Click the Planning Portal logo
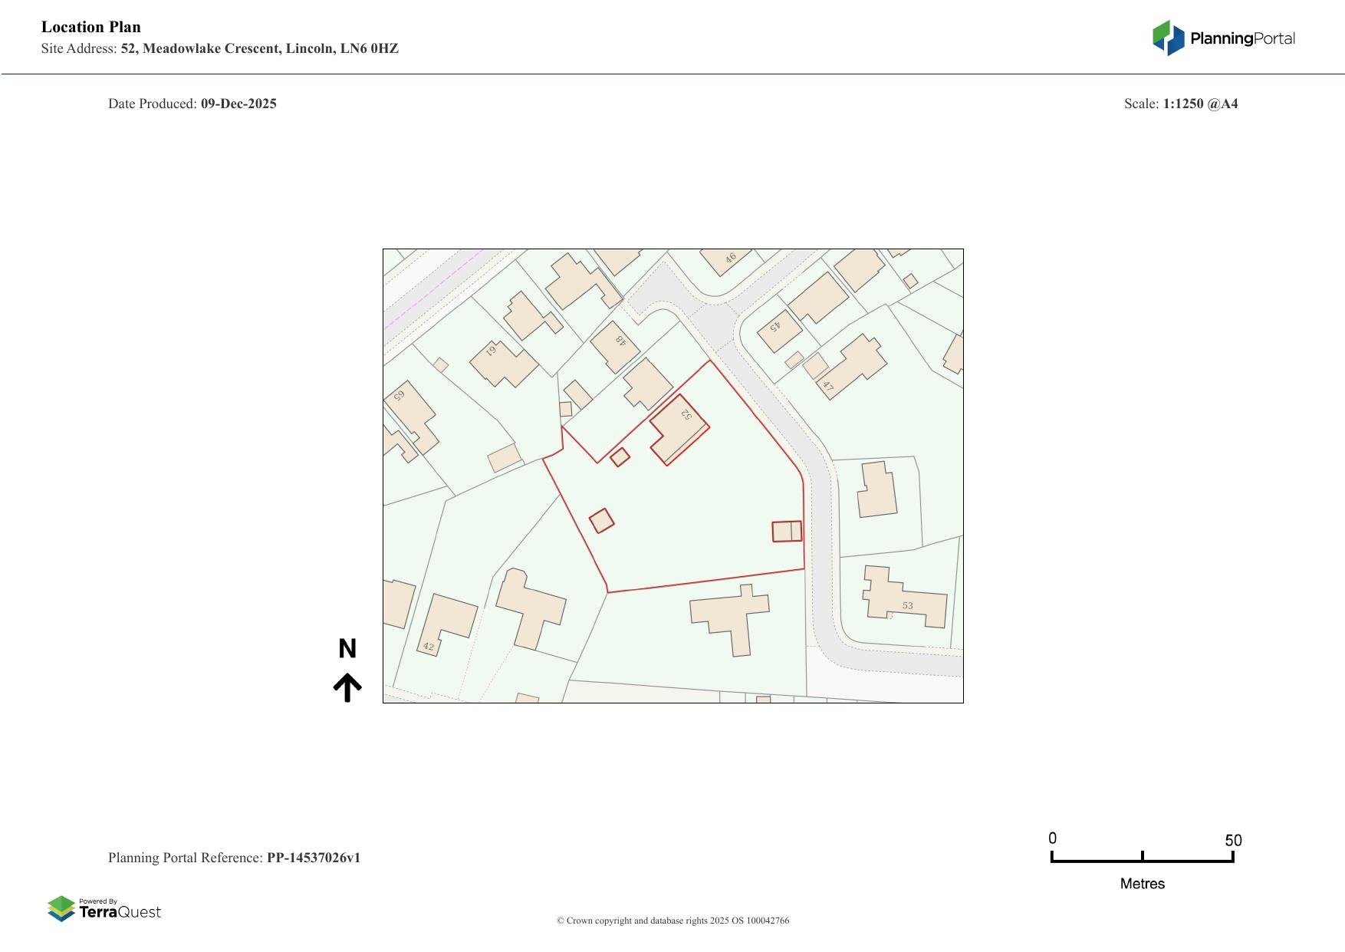The image size is (1345, 952). pyautogui.click(x=1223, y=38)
